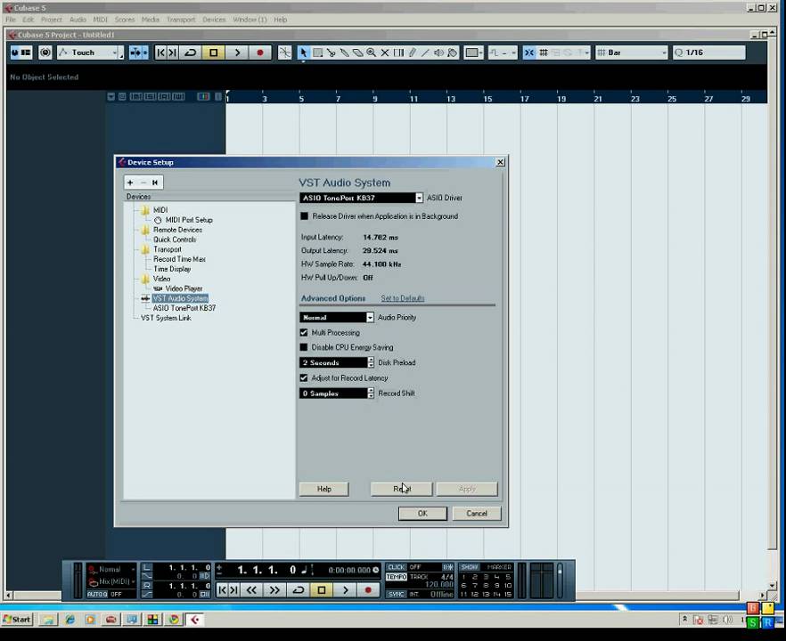This screenshot has height=641, width=786.
Task: Select ASIO TonePort KB37 in device tree
Action: pos(184,308)
